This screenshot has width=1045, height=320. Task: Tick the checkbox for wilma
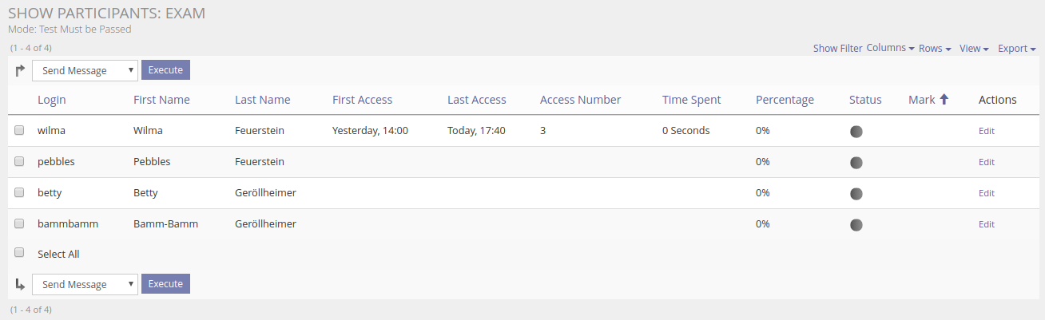click(19, 130)
